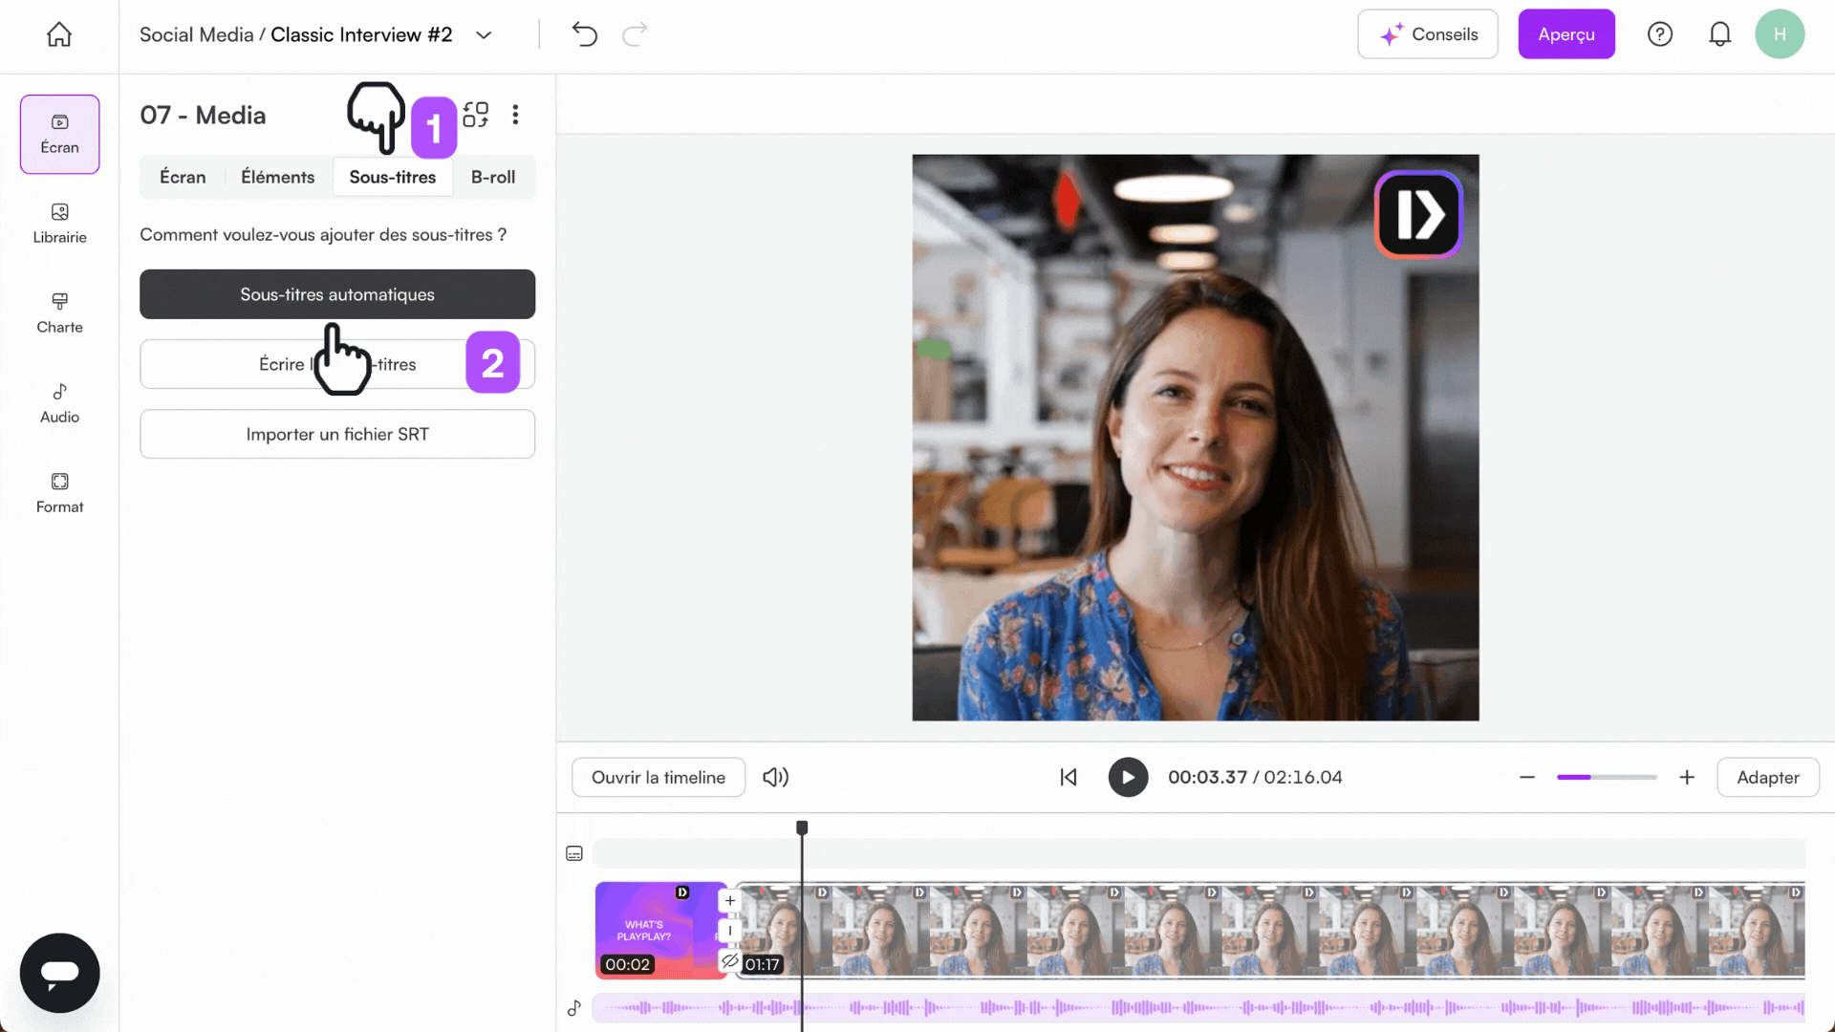Viewport: 1835px width, 1032px height.
Task: Open the Charte panel
Action: point(58,312)
